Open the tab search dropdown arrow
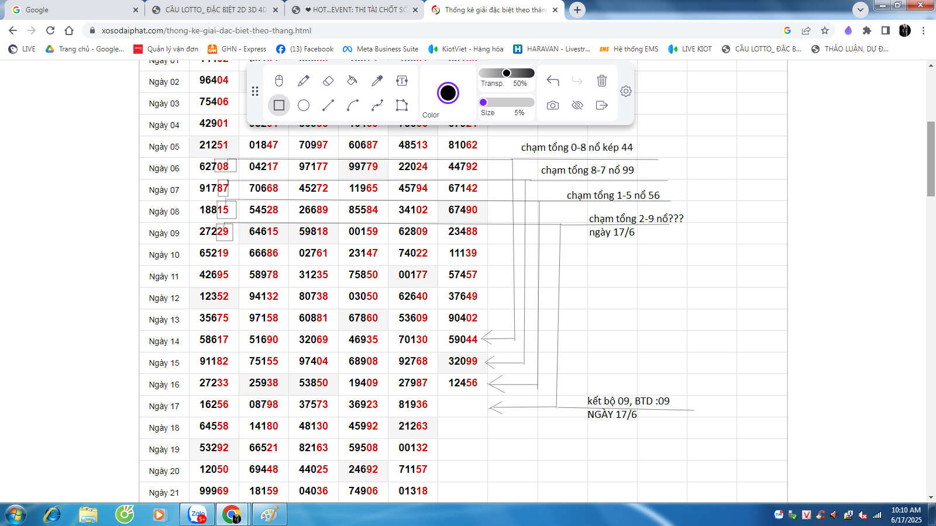The image size is (936, 526). coord(860,10)
